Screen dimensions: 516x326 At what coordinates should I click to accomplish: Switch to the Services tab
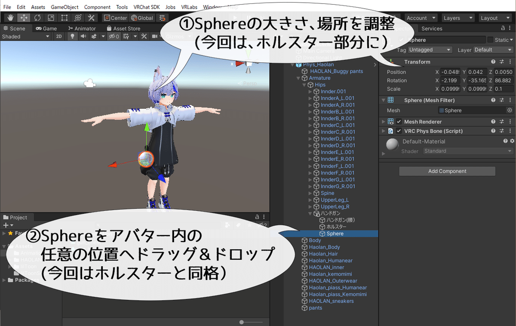(432, 28)
